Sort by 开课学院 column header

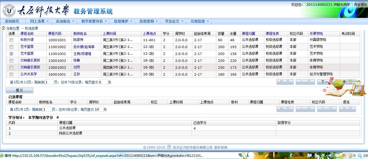[x=316, y=34]
